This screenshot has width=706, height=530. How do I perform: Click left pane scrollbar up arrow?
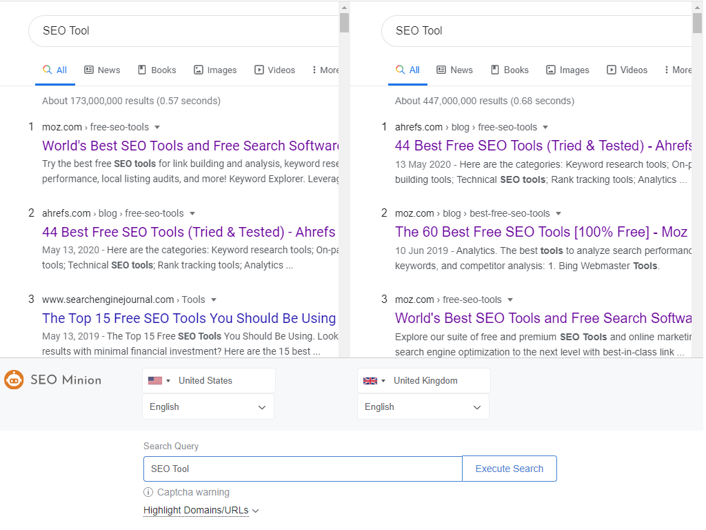[345, 7]
